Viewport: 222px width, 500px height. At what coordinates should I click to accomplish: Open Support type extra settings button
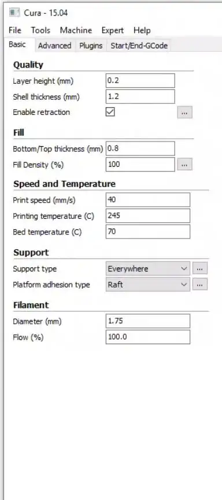(x=199, y=268)
